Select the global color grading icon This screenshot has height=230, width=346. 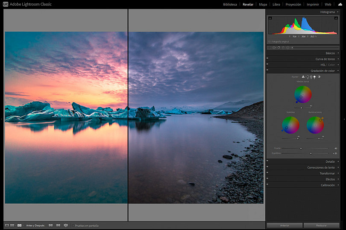point(319,77)
